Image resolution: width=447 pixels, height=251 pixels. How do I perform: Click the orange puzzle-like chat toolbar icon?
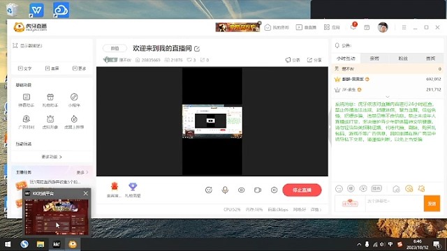coord(422,188)
